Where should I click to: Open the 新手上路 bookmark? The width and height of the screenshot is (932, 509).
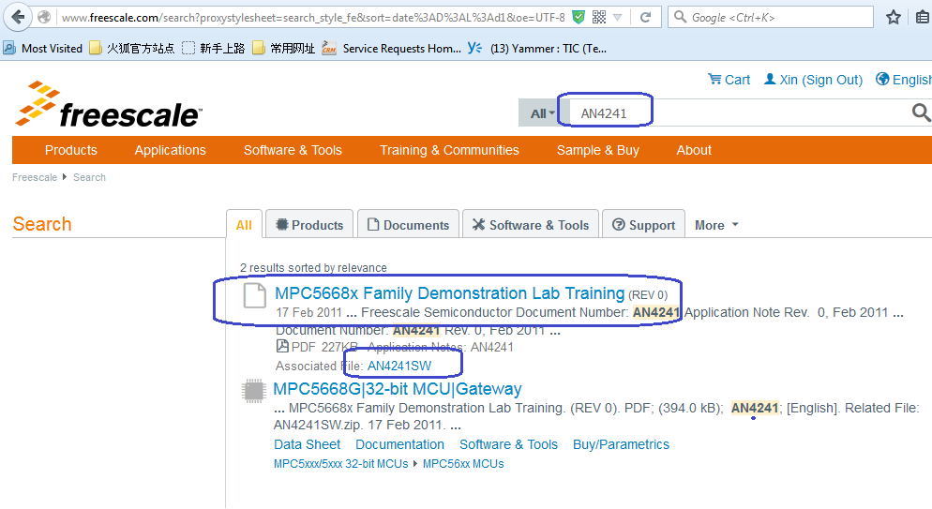(214, 49)
